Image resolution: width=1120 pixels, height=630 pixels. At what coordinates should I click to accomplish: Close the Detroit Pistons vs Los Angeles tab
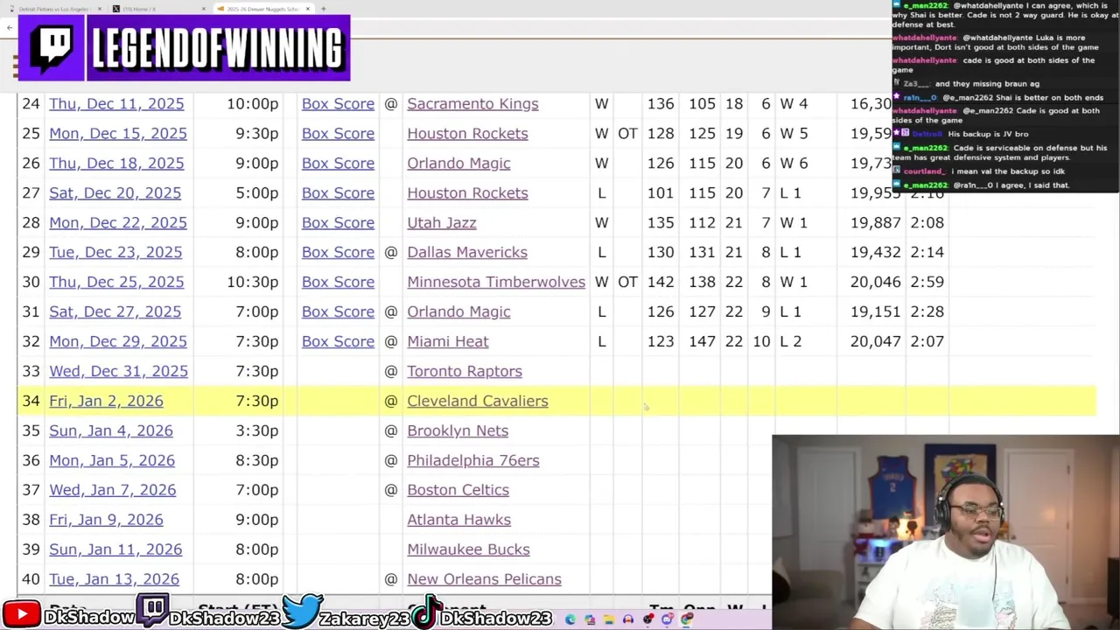99,9
